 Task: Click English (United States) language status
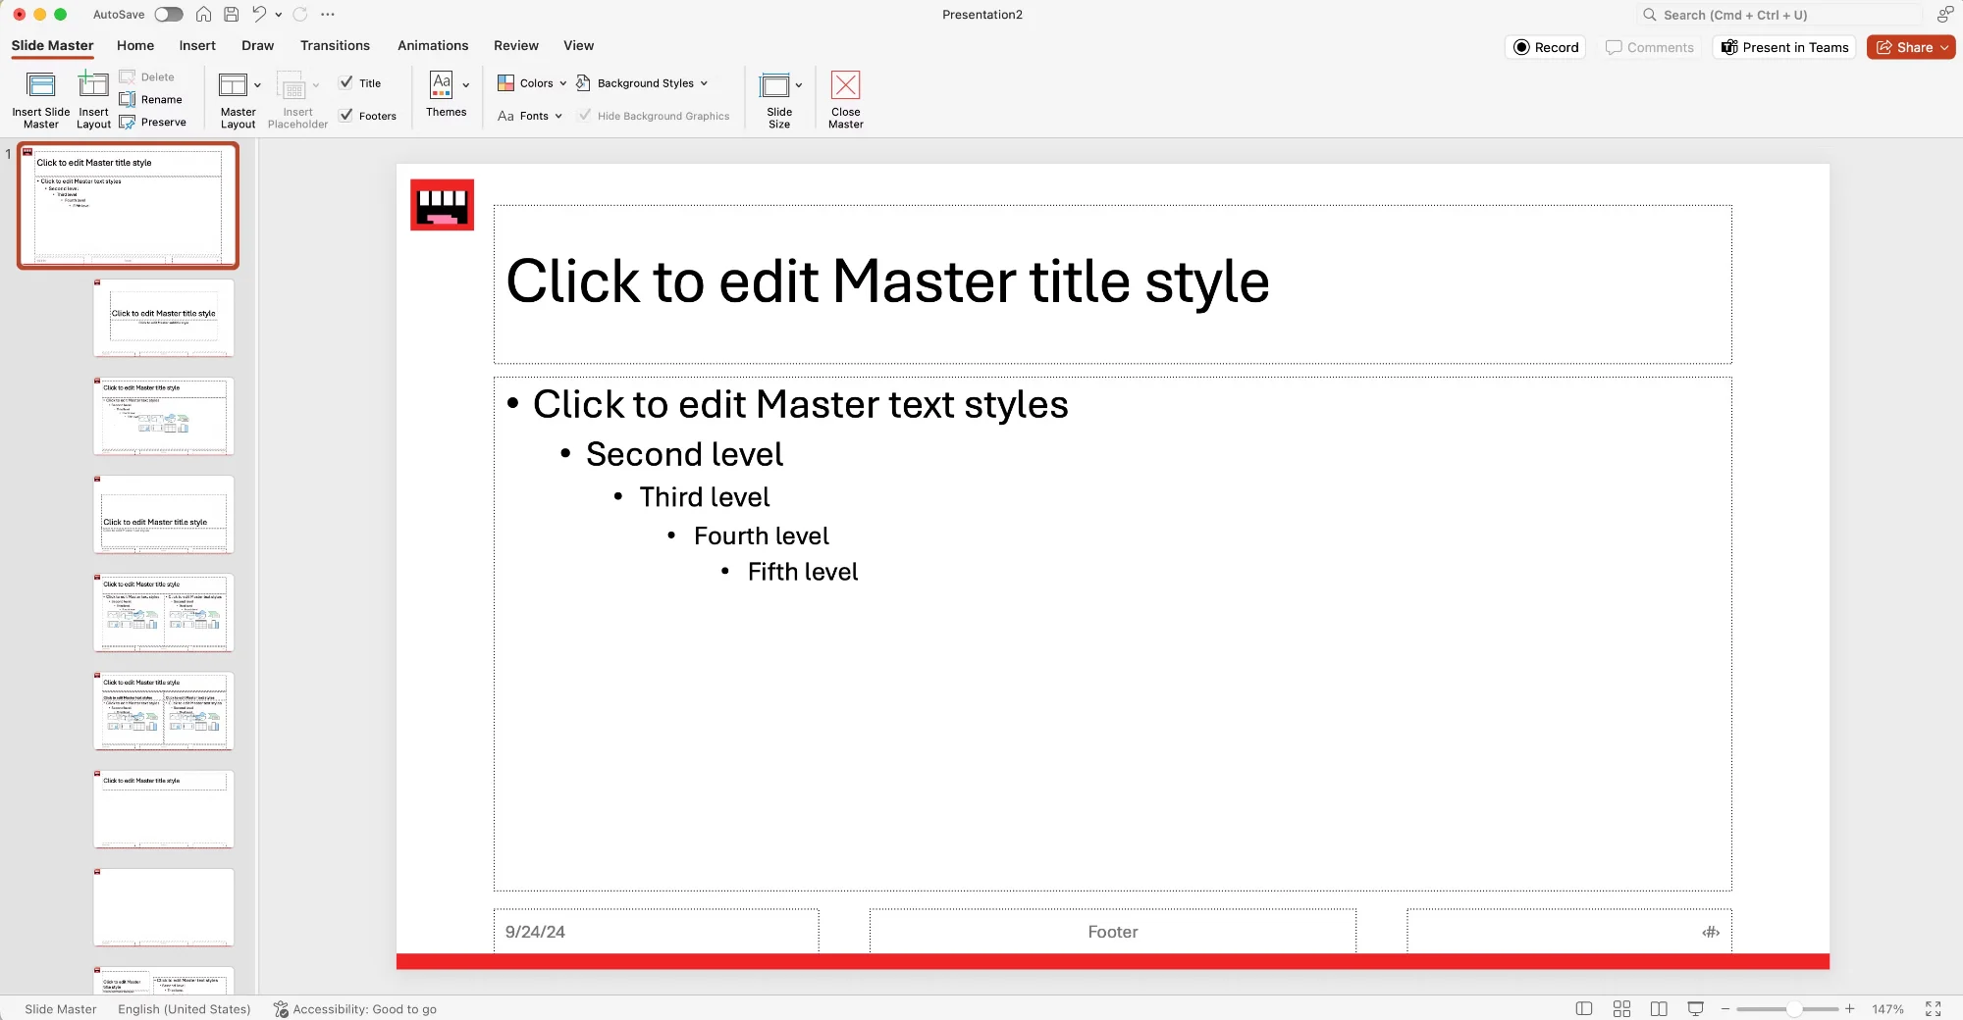coord(184,1008)
